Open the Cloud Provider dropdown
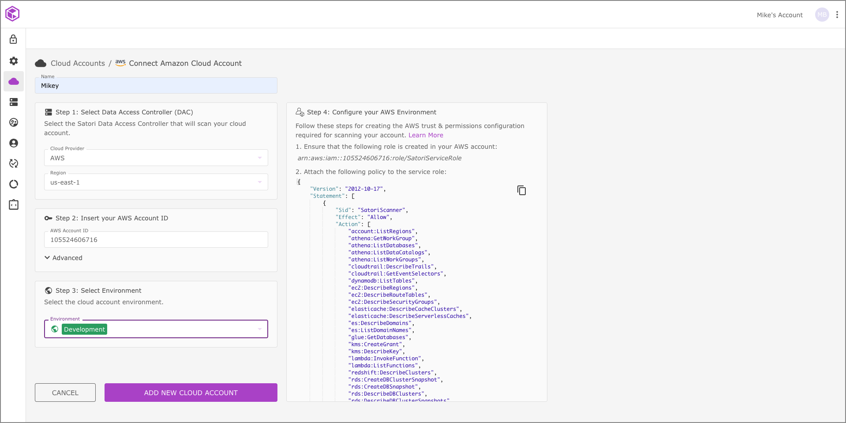The height and width of the screenshot is (423, 846). 156,158
